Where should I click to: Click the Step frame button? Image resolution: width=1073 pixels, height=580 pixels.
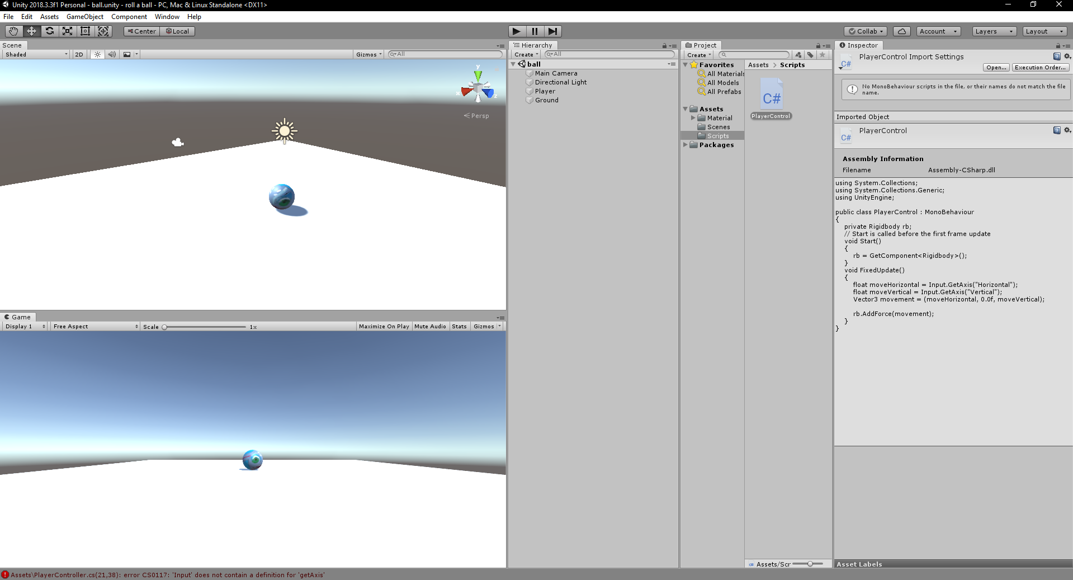[x=552, y=31]
